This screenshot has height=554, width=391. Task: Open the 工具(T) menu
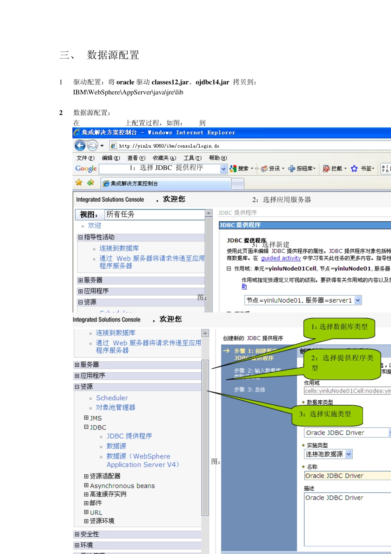point(193,158)
